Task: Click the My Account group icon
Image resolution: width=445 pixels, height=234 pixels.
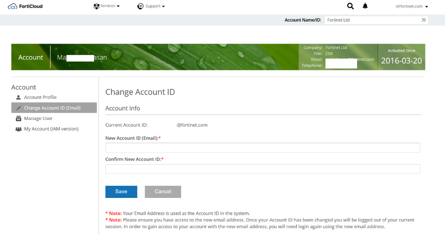Action: click(18, 129)
